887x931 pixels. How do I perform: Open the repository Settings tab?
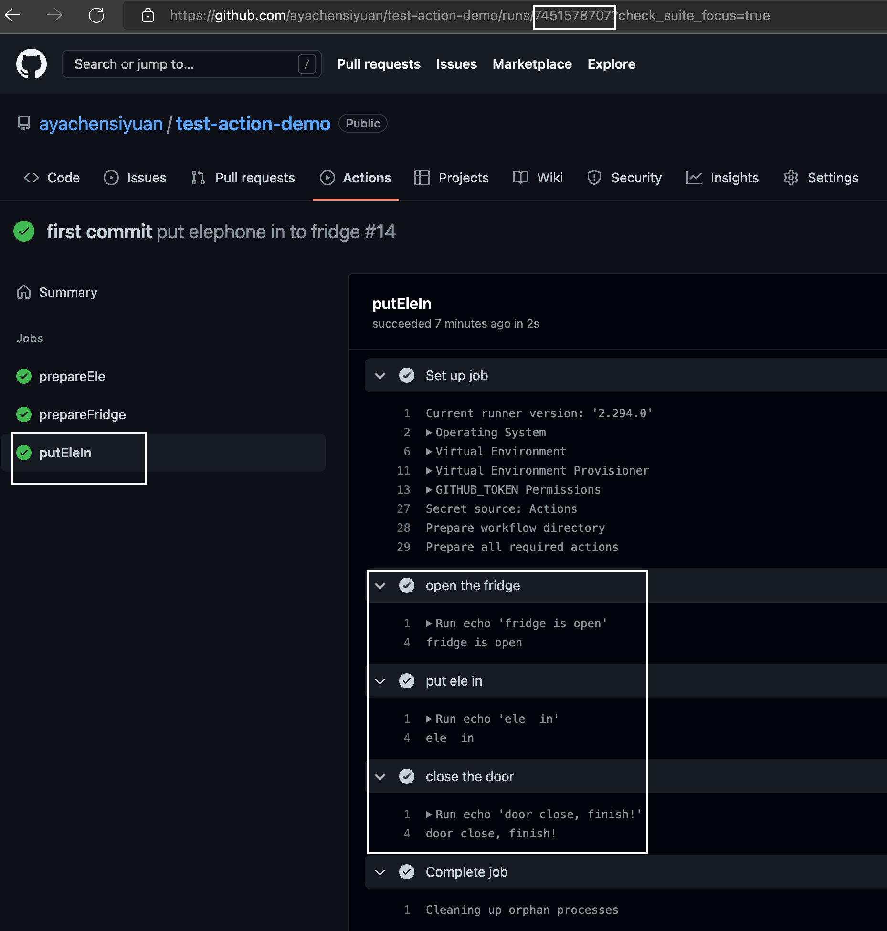click(x=821, y=178)
